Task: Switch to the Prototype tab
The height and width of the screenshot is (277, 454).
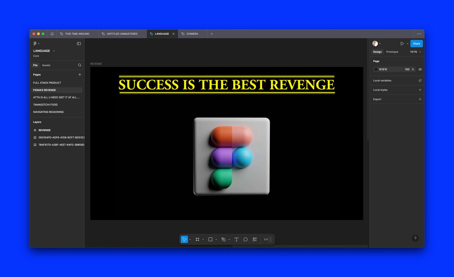Action: (392, 52)
